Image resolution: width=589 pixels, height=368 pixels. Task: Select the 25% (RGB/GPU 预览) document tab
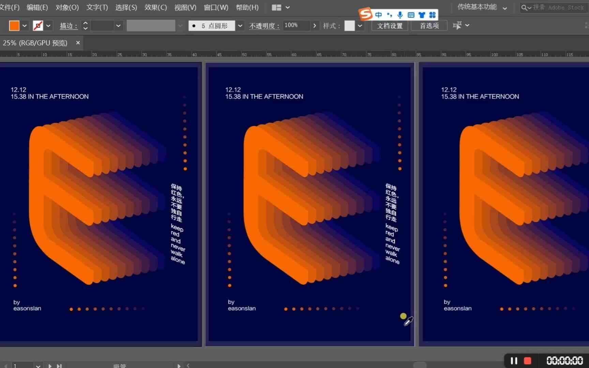pyautogui.click(x=35, y=43)
